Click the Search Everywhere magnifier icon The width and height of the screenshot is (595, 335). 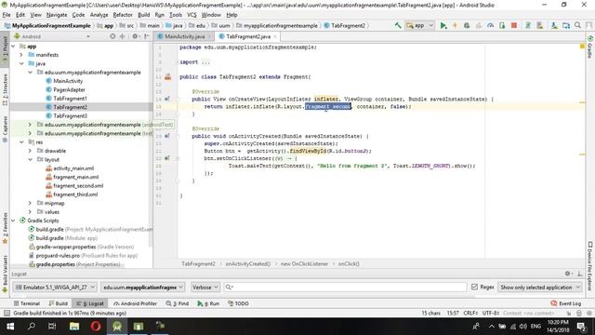point(577,25)
